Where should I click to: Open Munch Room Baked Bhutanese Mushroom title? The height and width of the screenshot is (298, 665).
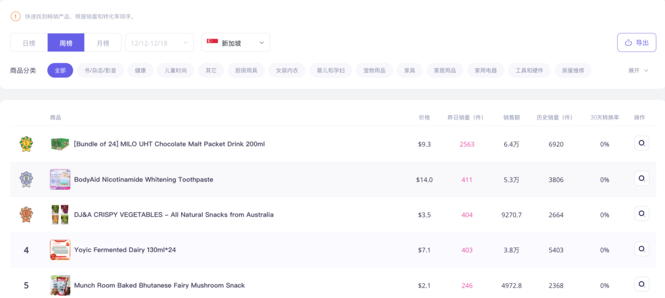(159, 285)
